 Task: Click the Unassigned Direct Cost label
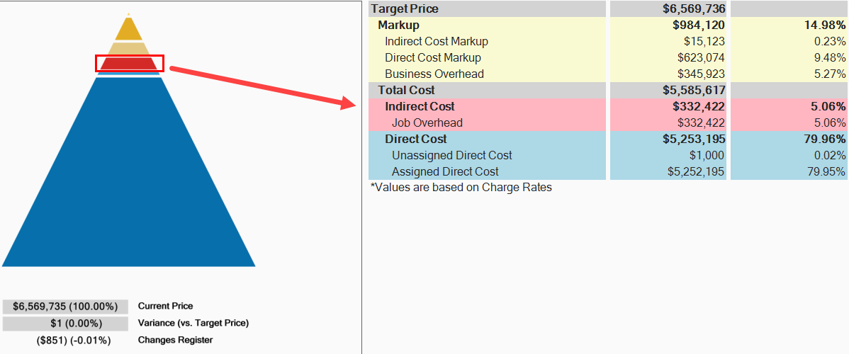tap(451, 156)
